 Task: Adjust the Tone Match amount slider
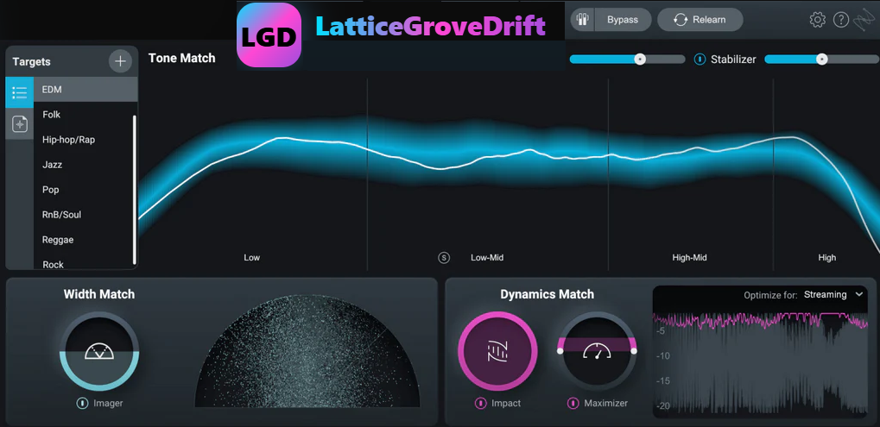coord(627,60)
